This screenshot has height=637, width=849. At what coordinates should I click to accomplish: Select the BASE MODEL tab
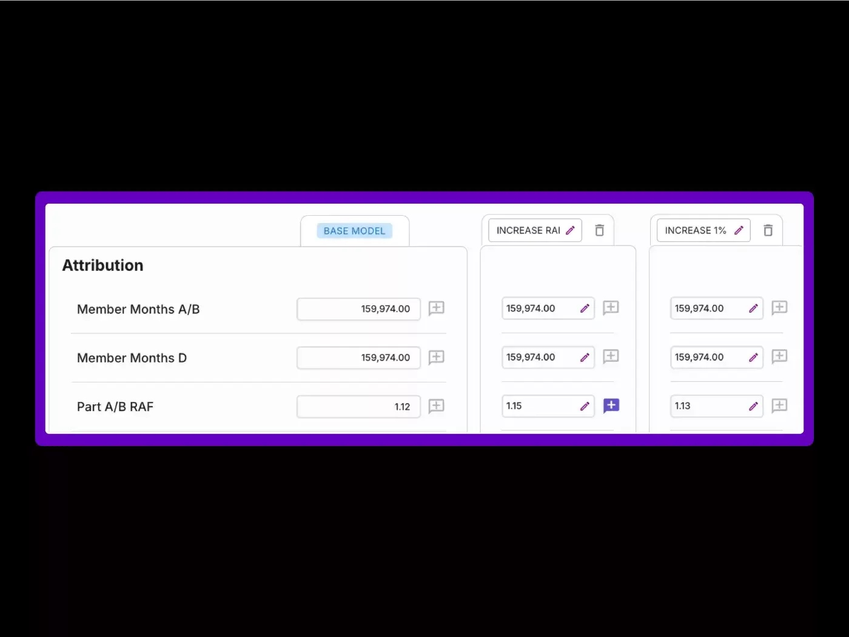click(x=354, y=231)
